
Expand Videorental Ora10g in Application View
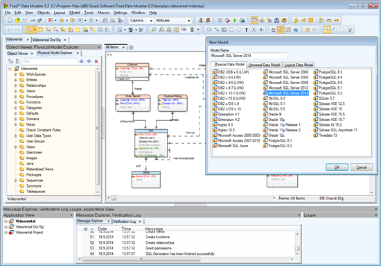click(6, 227)
